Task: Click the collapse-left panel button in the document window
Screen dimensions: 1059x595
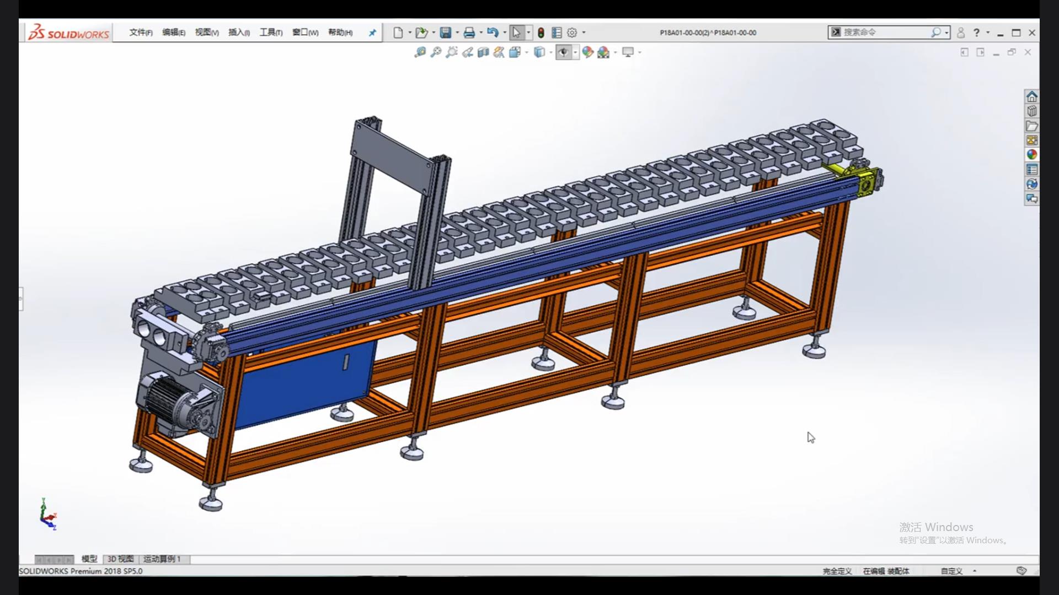Action: coord(964,52)
